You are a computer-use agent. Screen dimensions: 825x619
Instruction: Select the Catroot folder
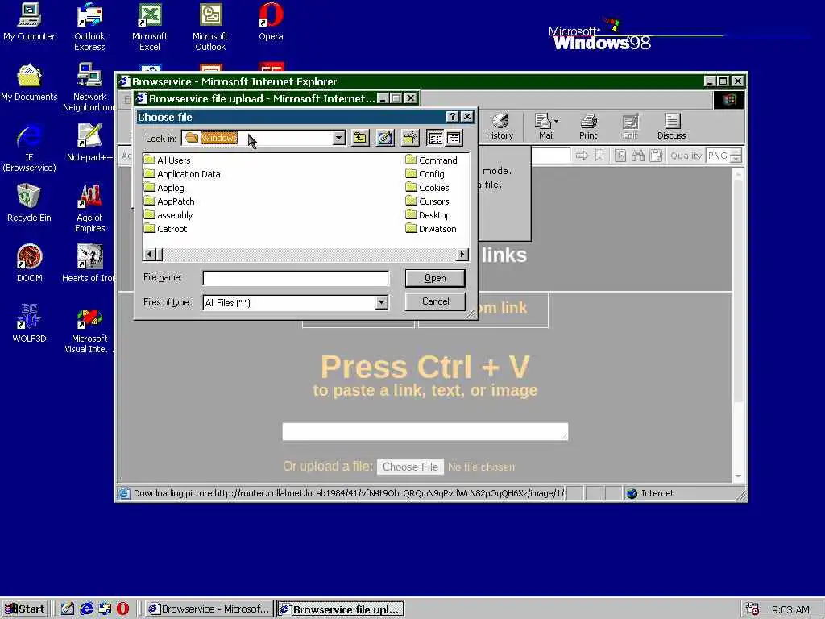coord(166,228)
